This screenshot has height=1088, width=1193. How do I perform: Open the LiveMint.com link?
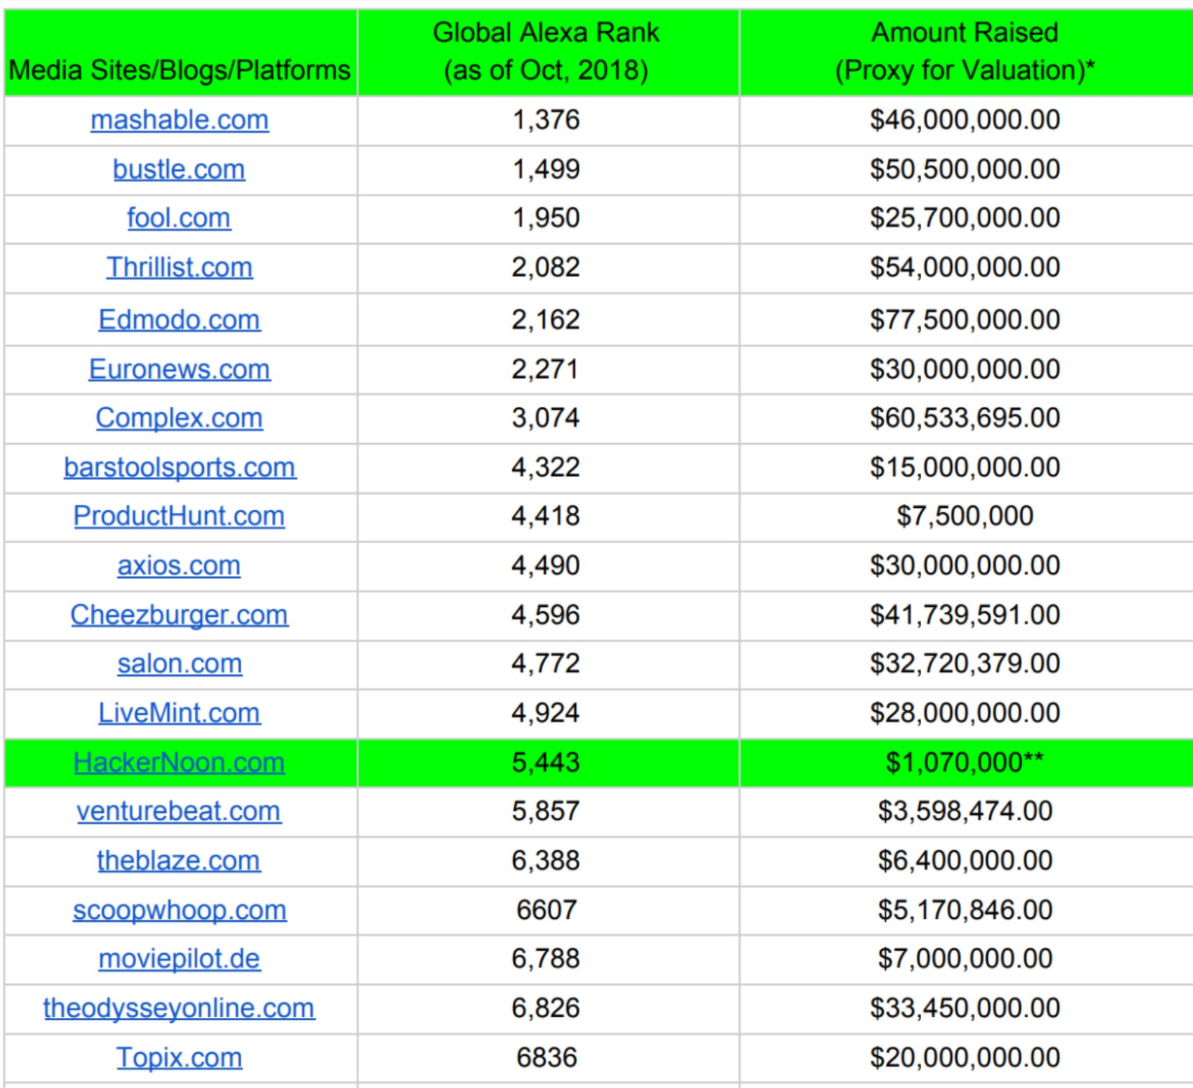tap(180, 713)
